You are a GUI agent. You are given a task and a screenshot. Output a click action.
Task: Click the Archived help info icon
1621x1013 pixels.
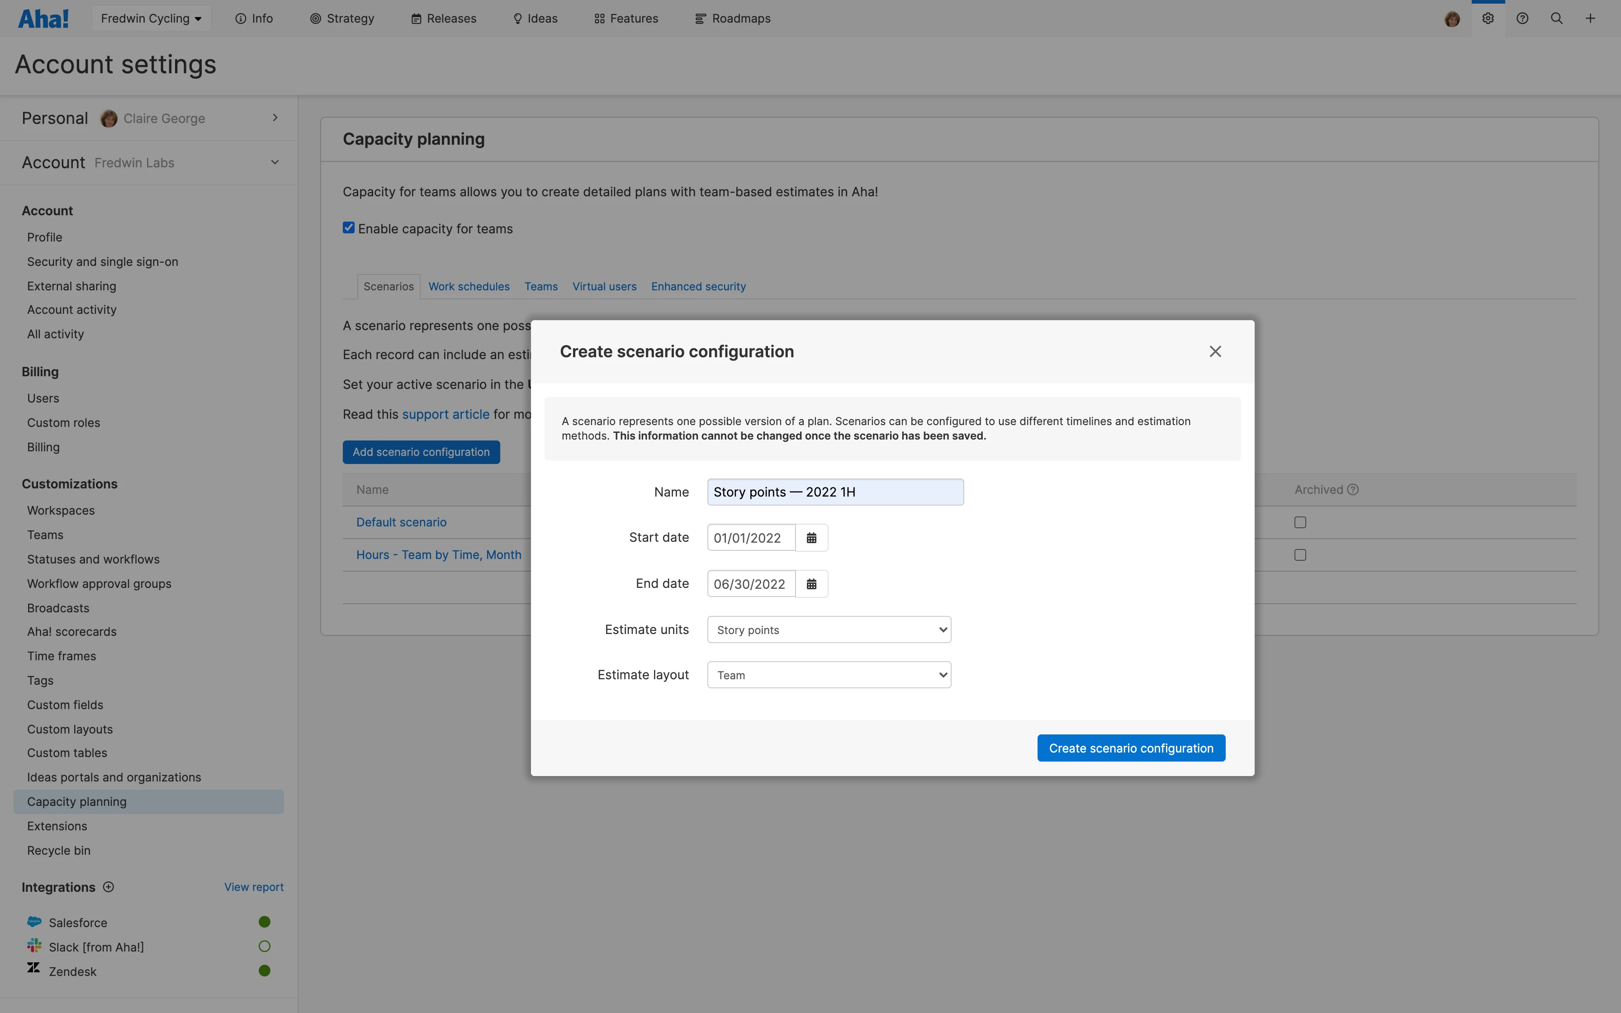click(1353, 490)
